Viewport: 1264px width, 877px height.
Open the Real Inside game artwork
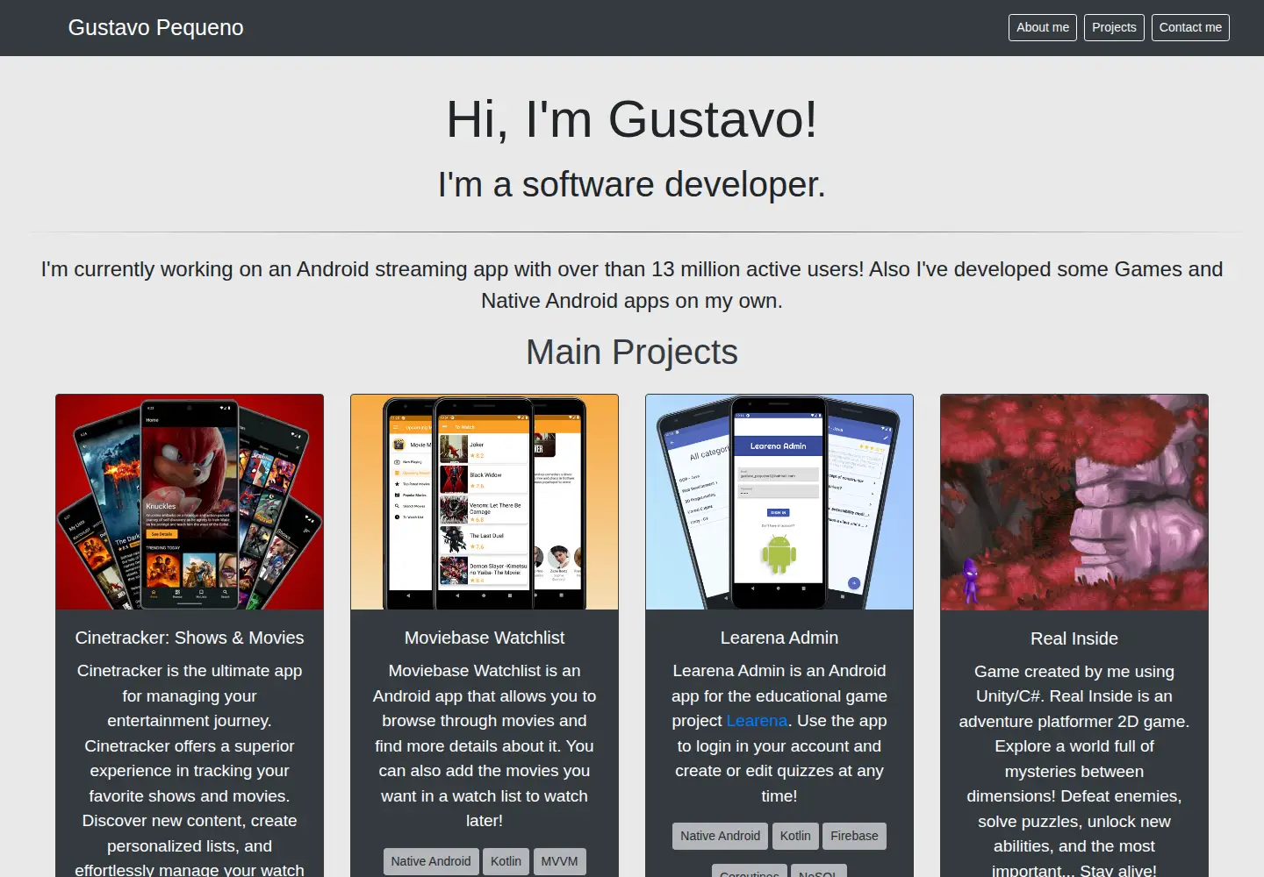[1074, 503]
